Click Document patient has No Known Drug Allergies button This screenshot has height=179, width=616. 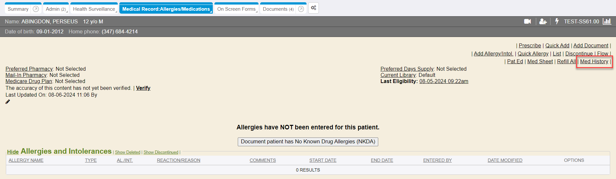308,142
